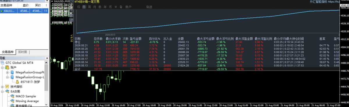Select the 币 symbol tab
Image resolution: width=349 pixels, height=107 pixels.
110,7
